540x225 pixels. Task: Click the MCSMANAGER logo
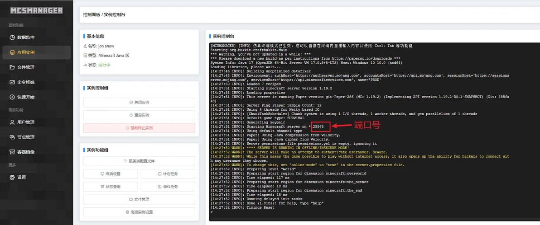pos(36,10)
